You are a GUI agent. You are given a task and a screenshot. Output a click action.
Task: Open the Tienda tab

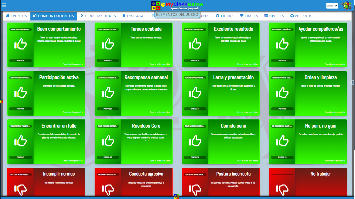tap(225, 16)
